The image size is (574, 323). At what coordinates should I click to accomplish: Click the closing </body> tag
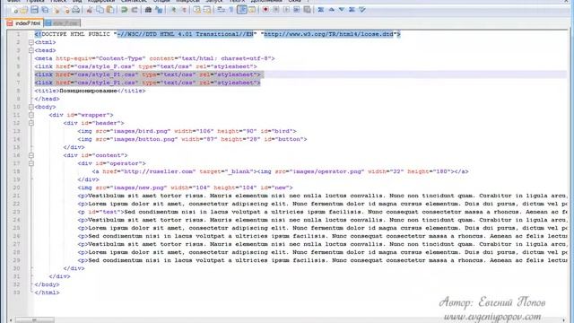point(47,284)
